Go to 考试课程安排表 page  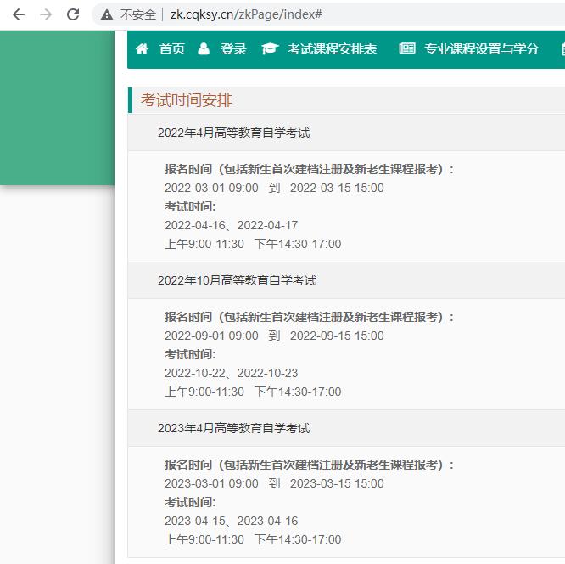[x=332, y=48]
